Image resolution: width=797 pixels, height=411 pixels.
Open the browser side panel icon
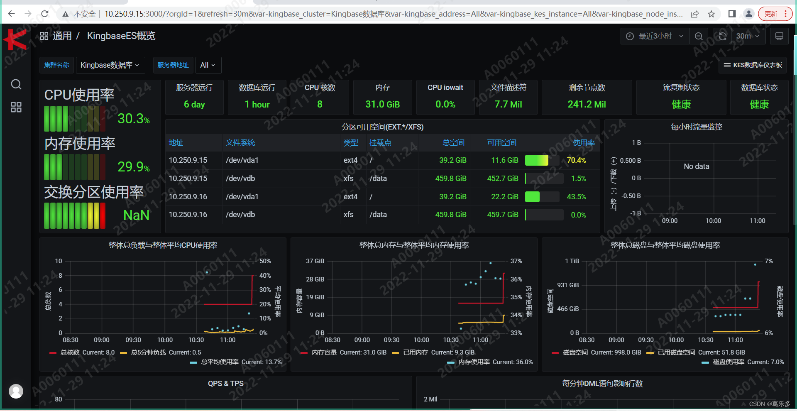[732, 14]
